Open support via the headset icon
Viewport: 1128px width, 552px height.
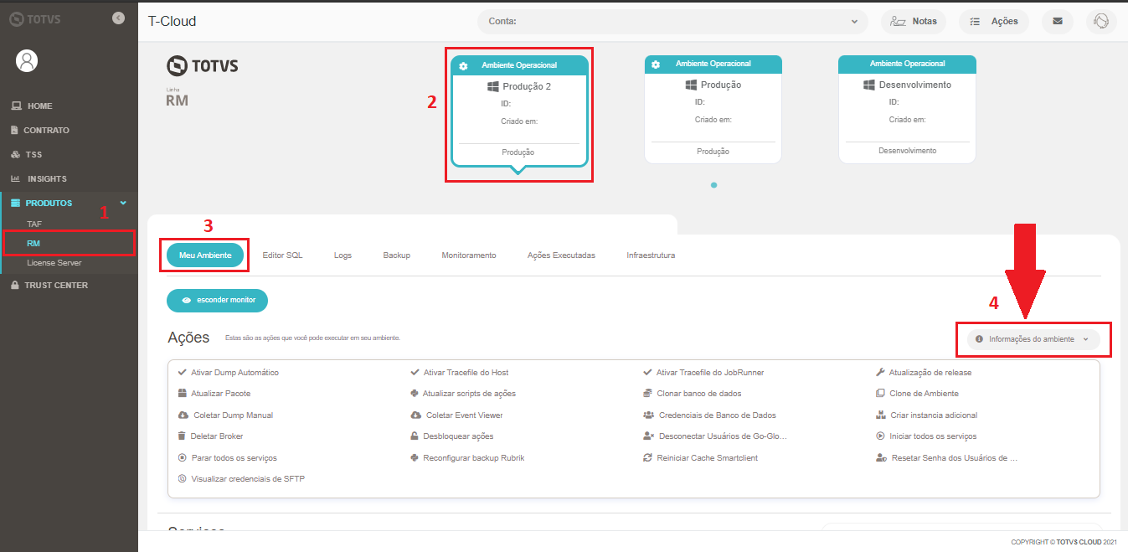(1101, 21)
